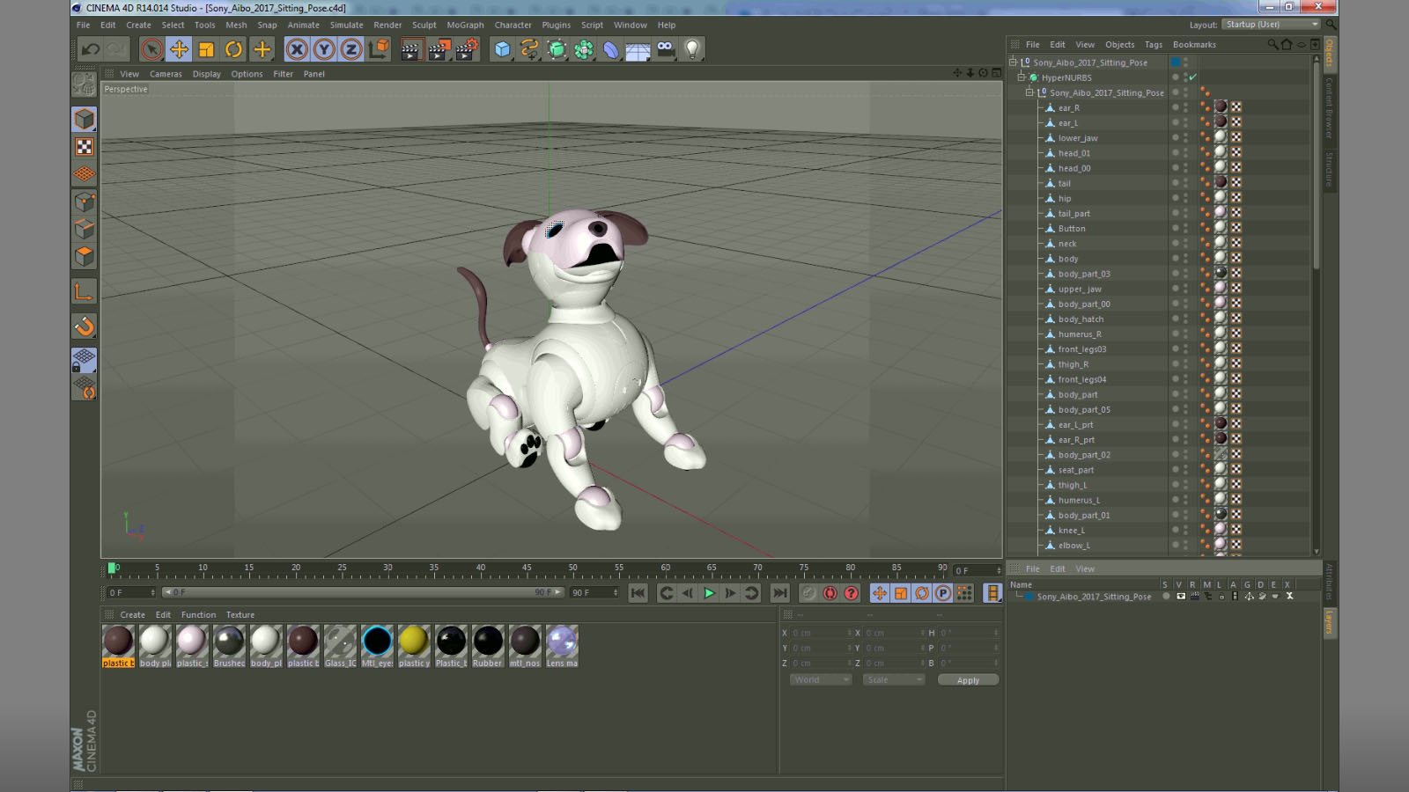The width and height of the screenshot is (1409, 792).
Task: Go to start of animation
Action: click(x=638, y=593)
